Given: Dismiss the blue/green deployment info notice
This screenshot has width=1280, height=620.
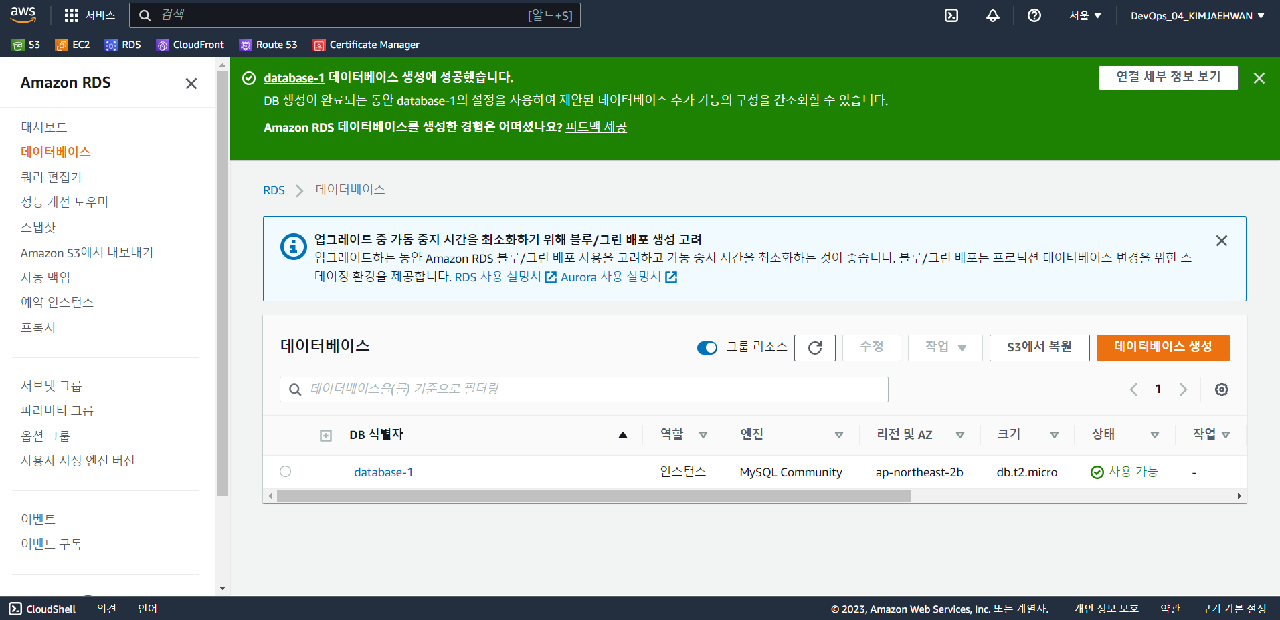Looking at the screenshot, I should coord(1222,241).
